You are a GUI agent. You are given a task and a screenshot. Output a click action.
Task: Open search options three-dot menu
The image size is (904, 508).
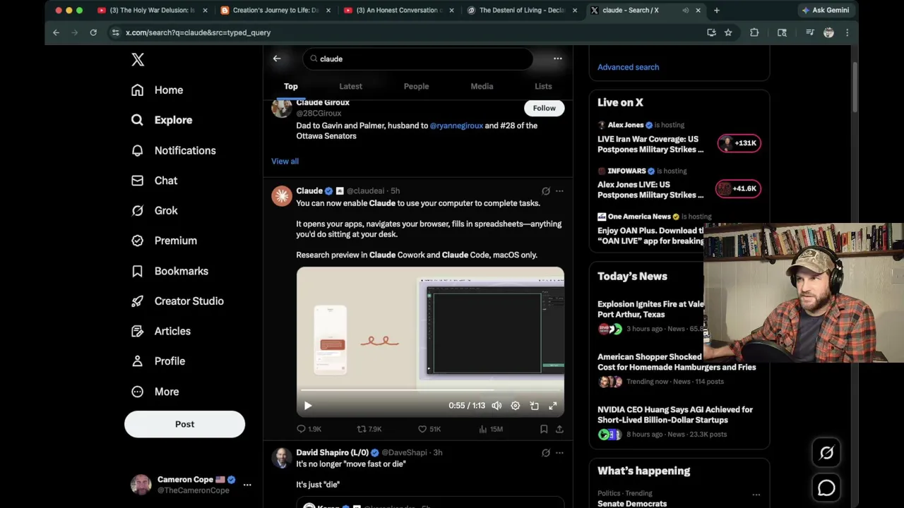pyautogui.click(x=558, y=59)
